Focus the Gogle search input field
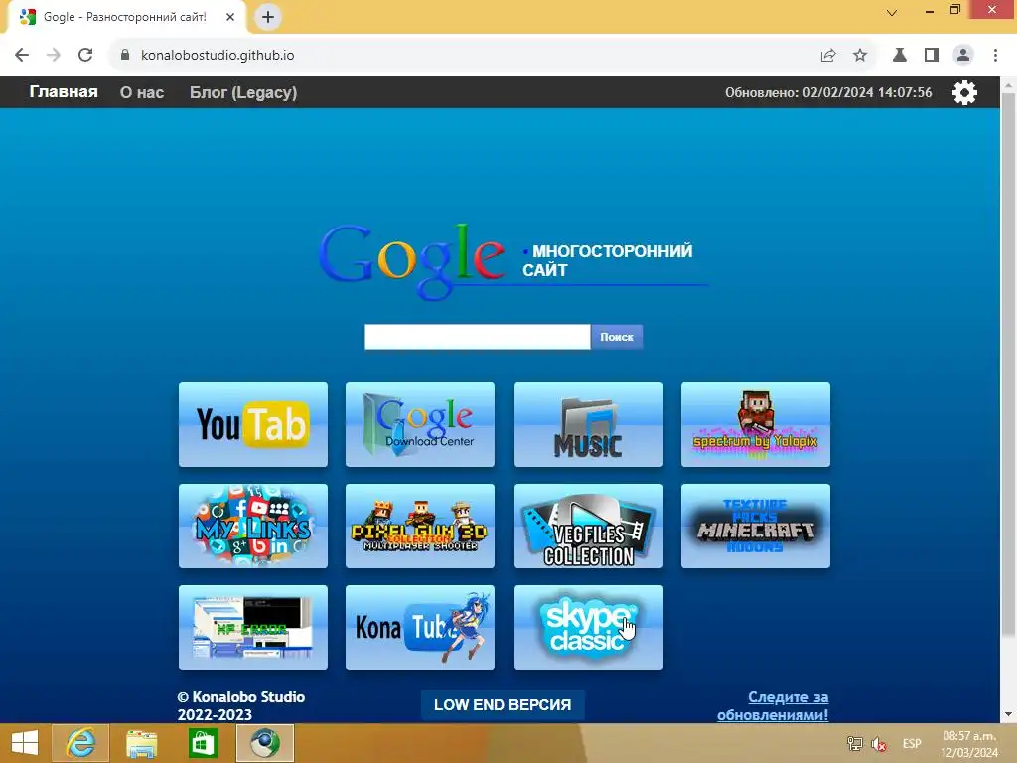Image resolution: width=1017 pixels, height=763 pixels. pos(478,337)
